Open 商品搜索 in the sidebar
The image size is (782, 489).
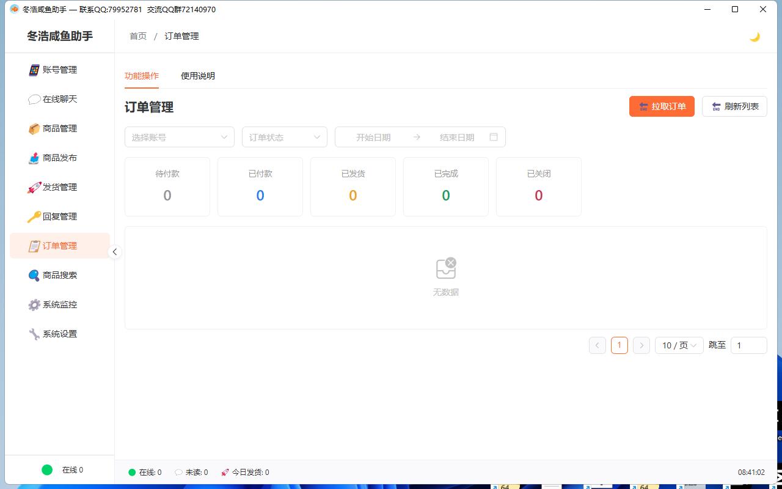[x=60, y=275]
